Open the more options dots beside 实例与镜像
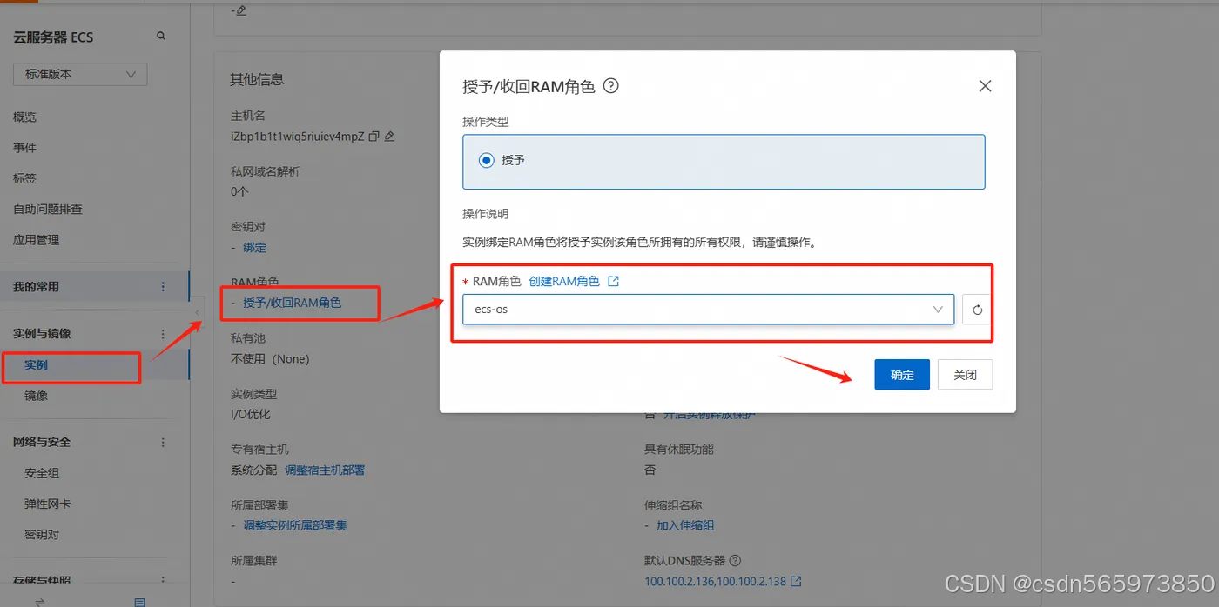 [x=163, y=333]
